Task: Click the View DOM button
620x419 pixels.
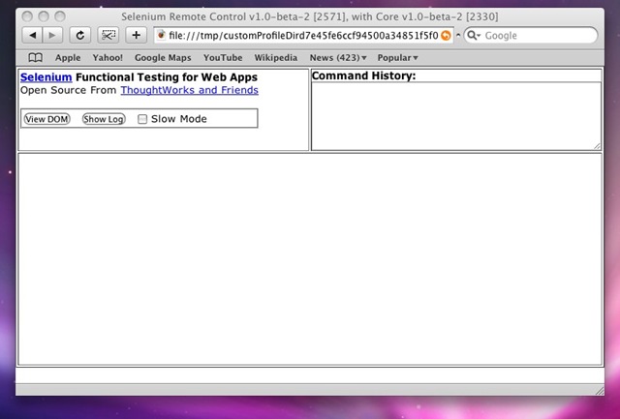Action: pos(47,119)
